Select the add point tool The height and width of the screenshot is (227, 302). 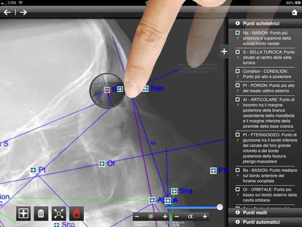coord(23,213)
